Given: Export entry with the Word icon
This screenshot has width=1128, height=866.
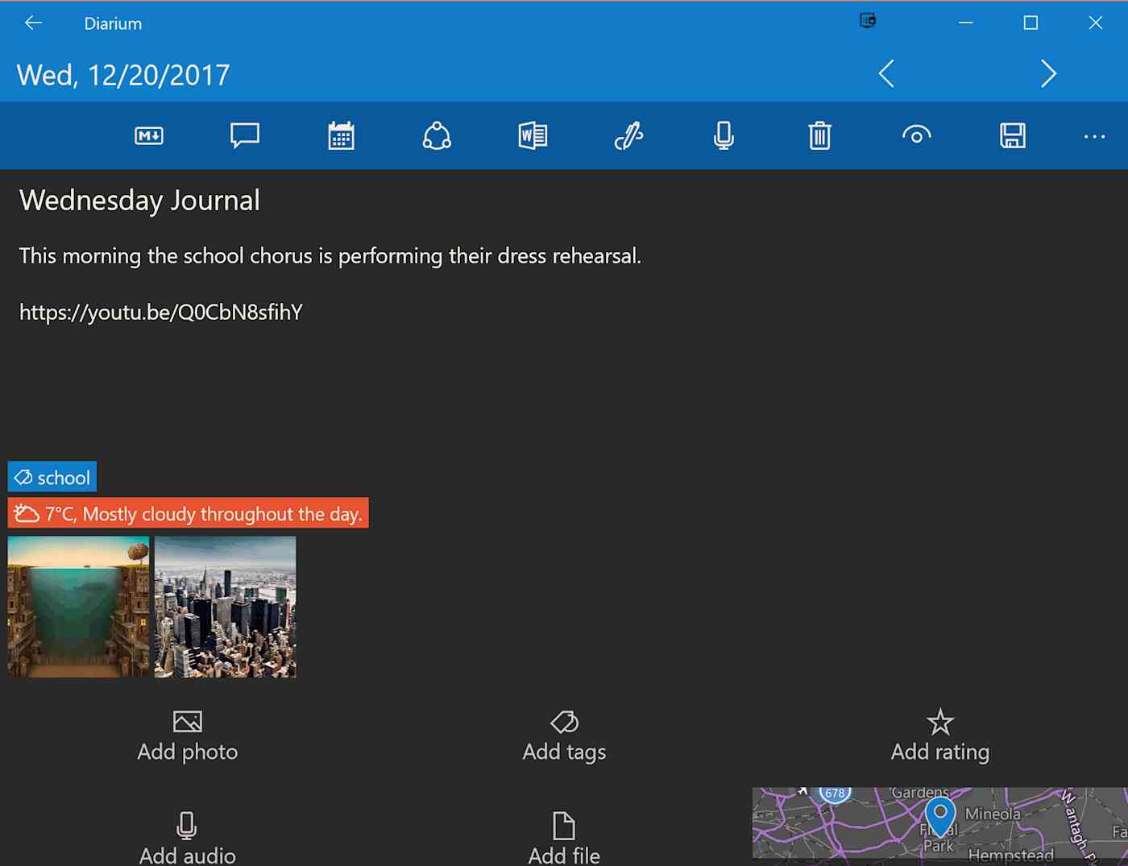Looking at the screenshot, I should click(533, 135).
